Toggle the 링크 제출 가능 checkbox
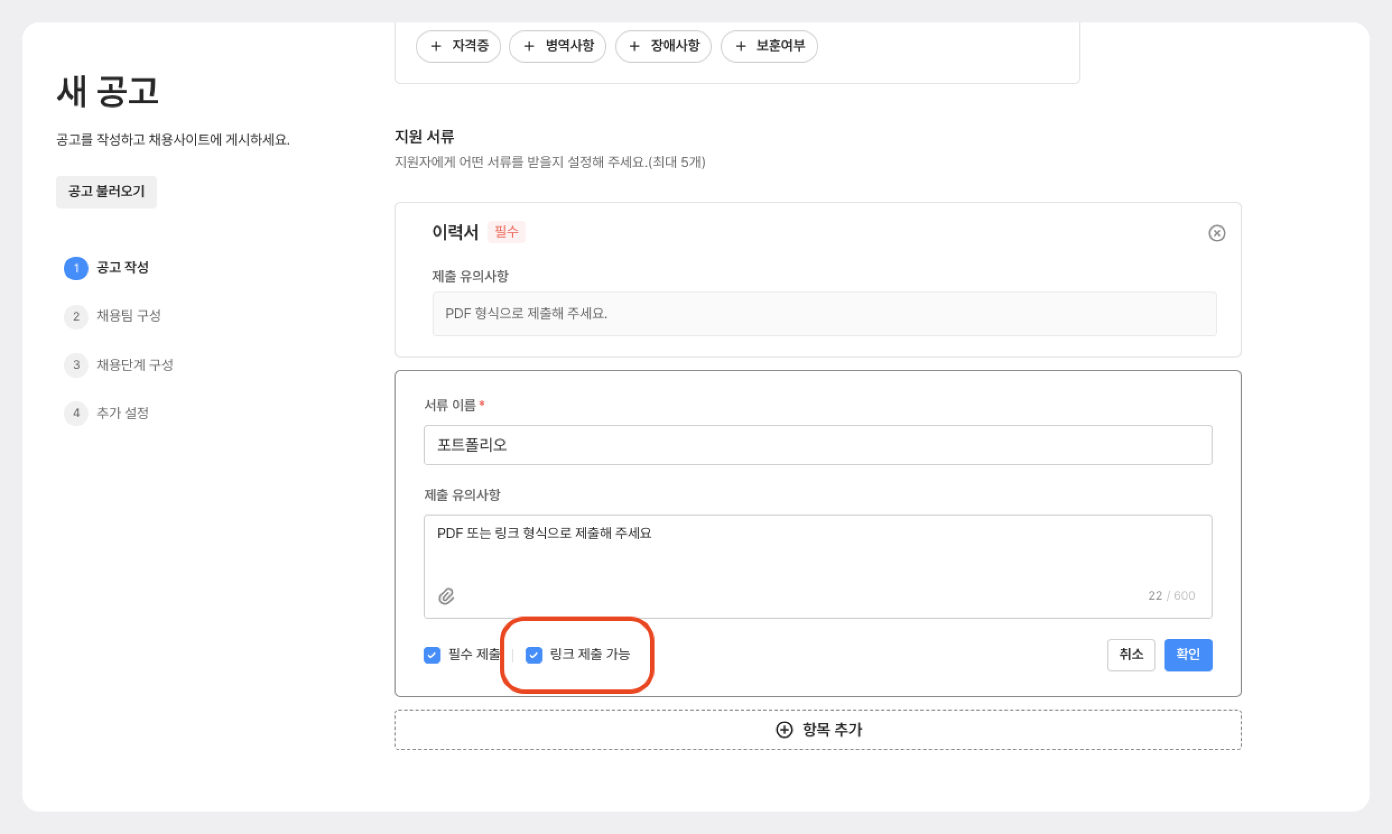1392x834 pixels. click(533, 655)
